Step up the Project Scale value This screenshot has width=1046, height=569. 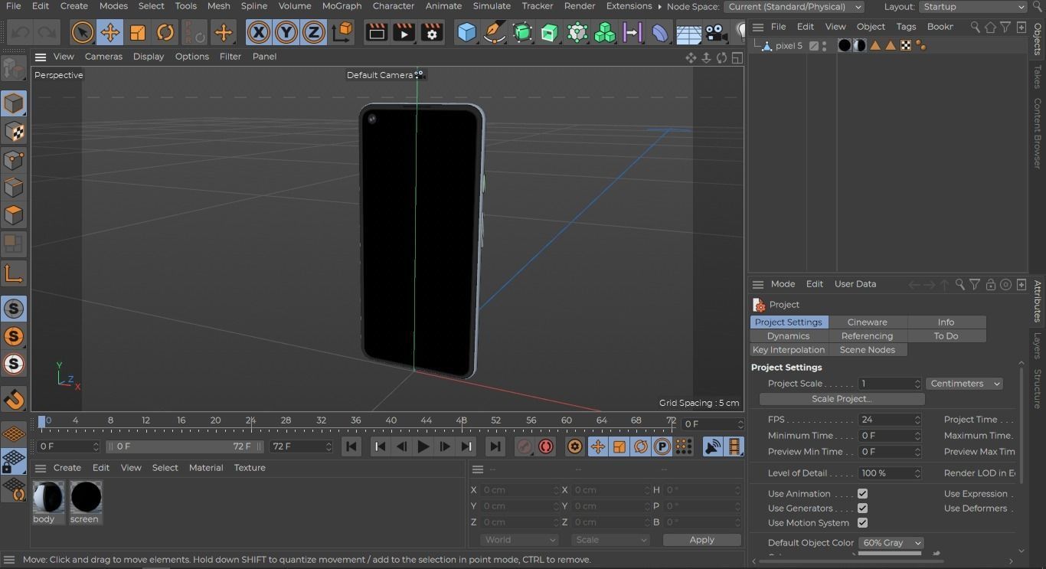pyautogui.click(x=917, y=381)
